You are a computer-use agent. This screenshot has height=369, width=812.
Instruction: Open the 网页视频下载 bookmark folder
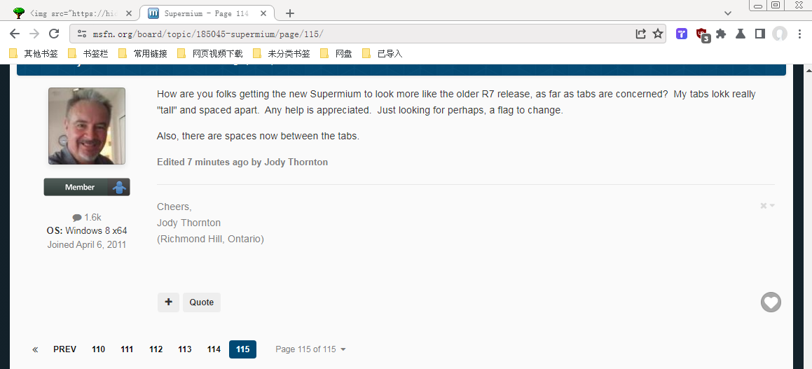210,53
